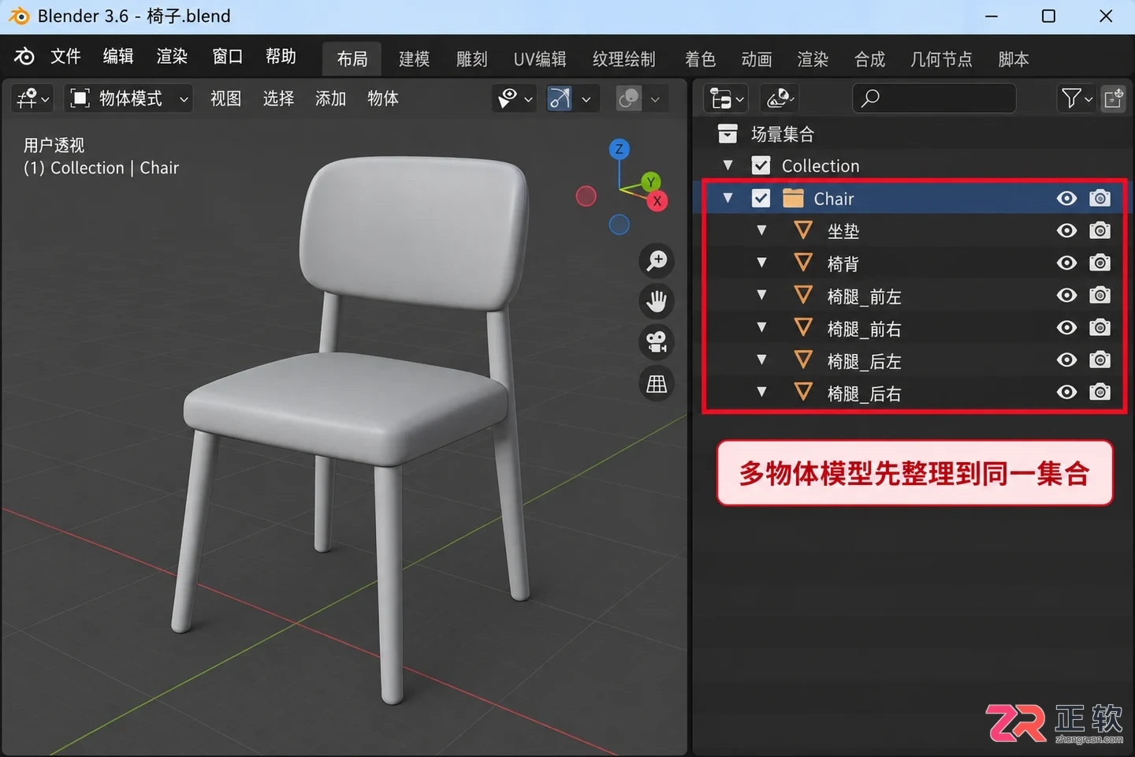Switch to the 建模 workspace tab
The width and height of the screenshot is (1135, 757).
coord(414,59)
